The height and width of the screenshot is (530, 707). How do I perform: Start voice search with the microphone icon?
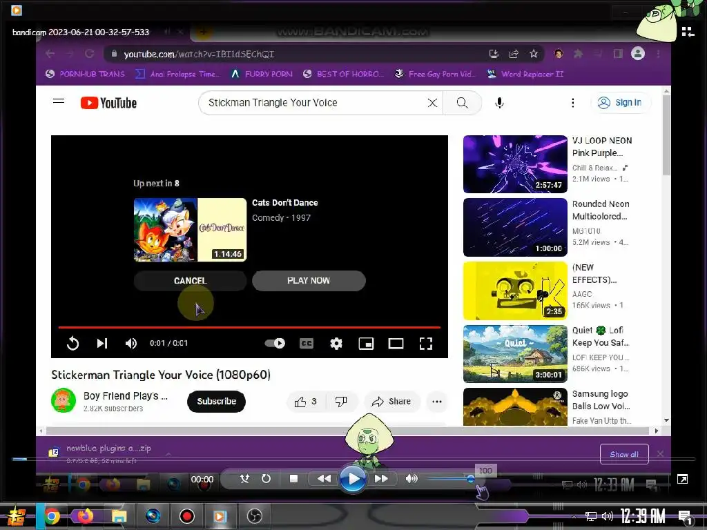499,103
